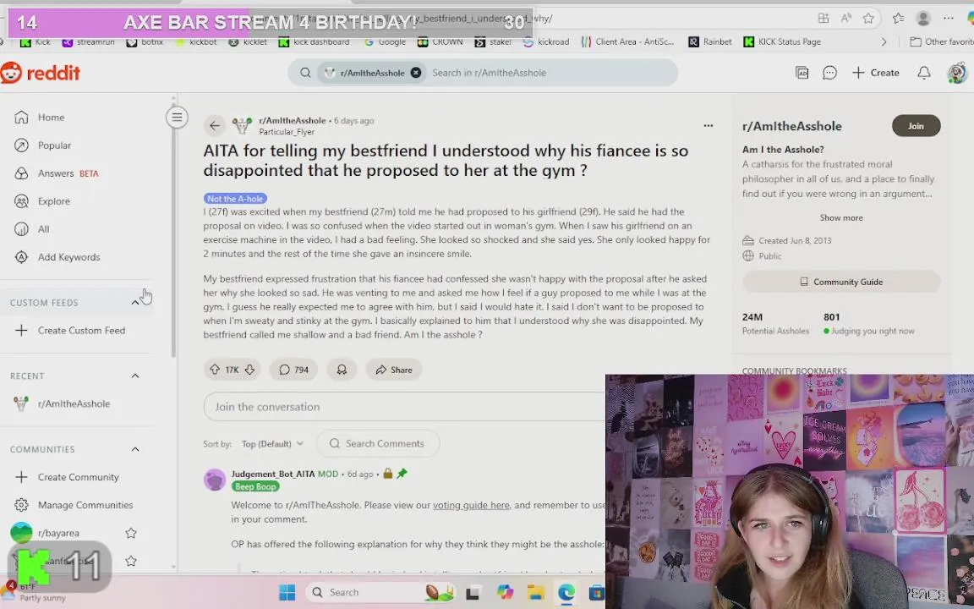Open r/bayarea community

pyautogui.click(x=58, y=533)
